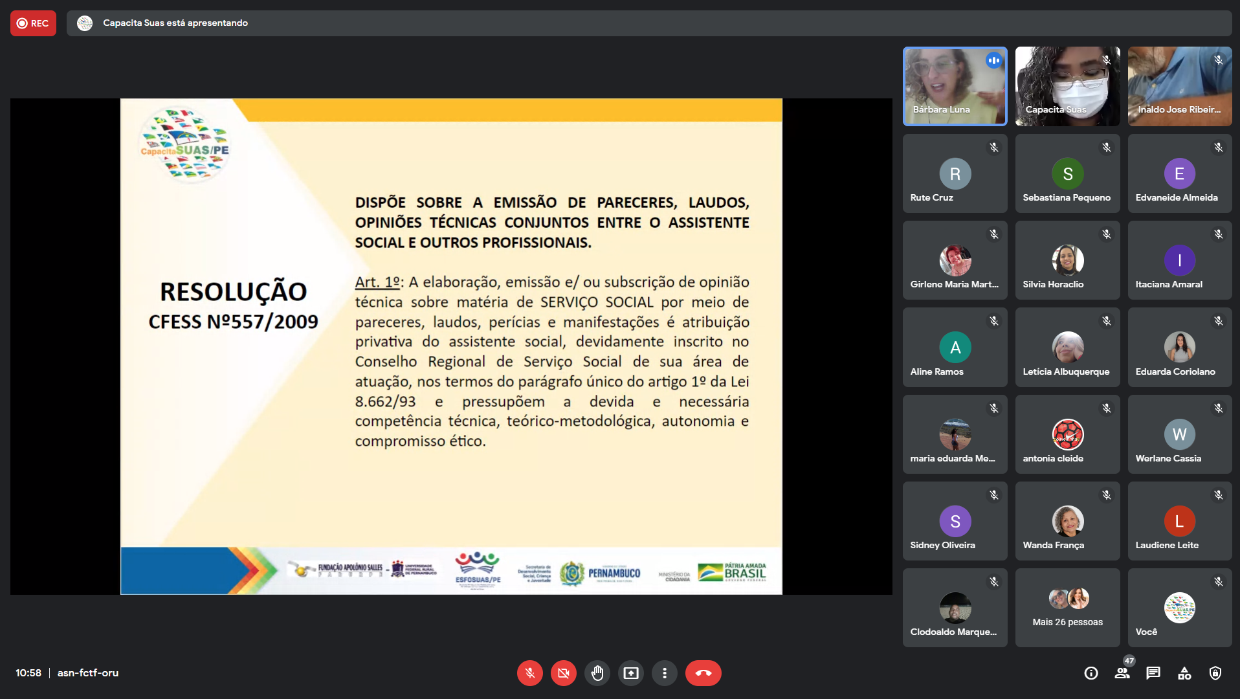
Task: Open the activities panel
Action: click(x=1184, y=673)
